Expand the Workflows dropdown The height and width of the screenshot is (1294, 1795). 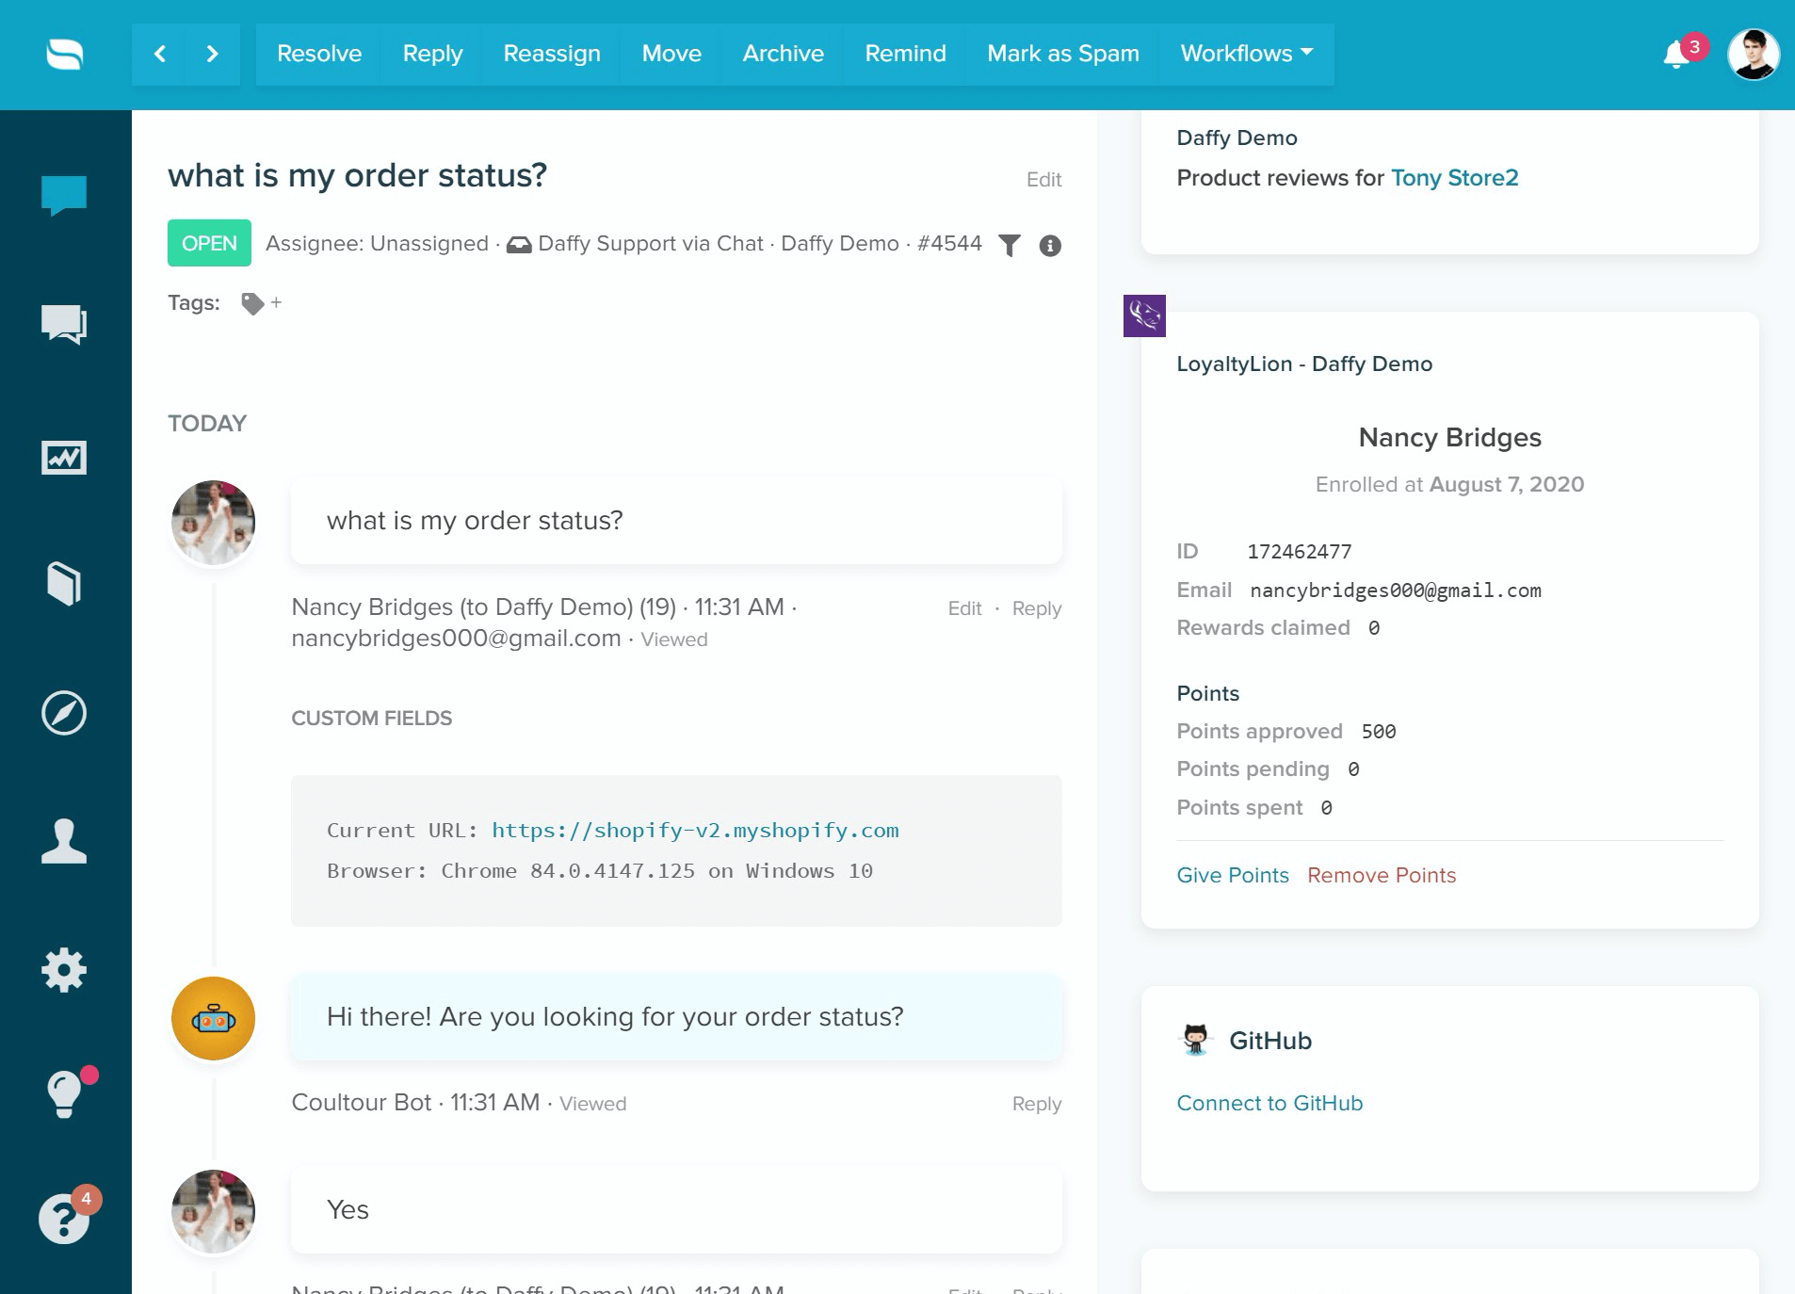[x=1246, y=54]
